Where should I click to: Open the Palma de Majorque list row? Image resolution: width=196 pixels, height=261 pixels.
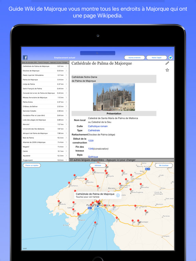pyautogui.click(x=45, y=80)
